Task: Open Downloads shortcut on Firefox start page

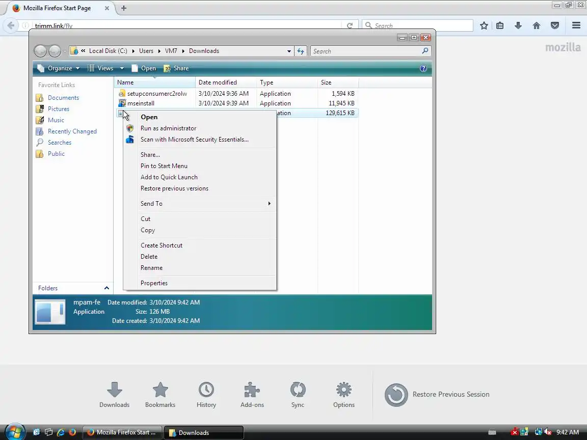Action: tap(114, 395)
